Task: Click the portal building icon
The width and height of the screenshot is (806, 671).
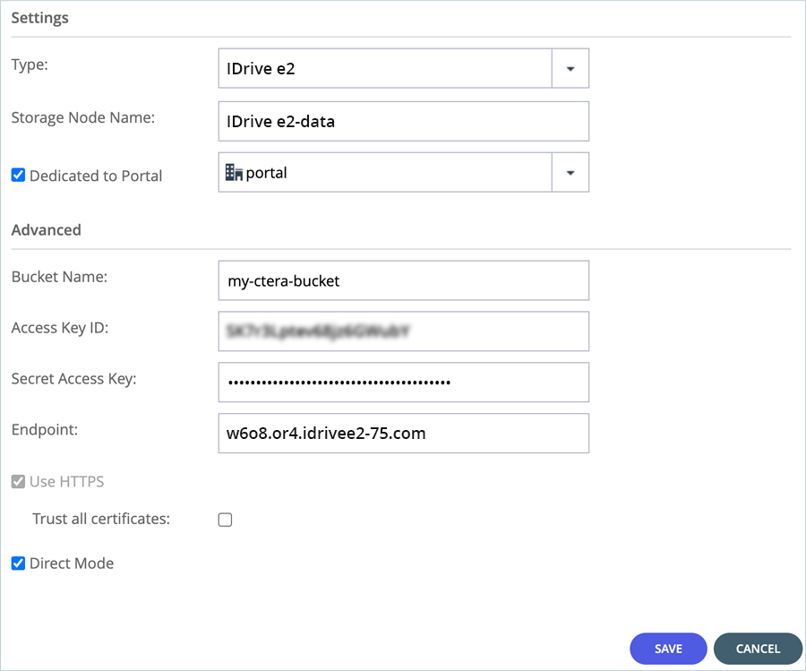Action: point(234,173)
